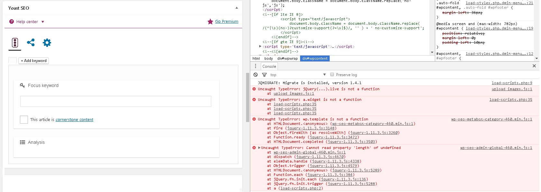
Task: Open the cornerstone content link
Action: (x=74, y=120)
